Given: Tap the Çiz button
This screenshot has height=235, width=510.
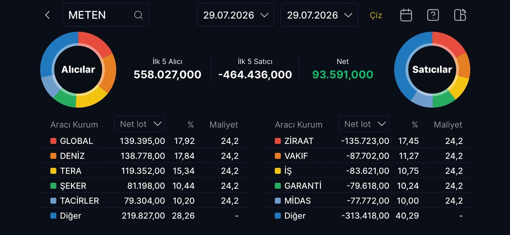Looking at the screenshot, I should click(x=376, y=16).
